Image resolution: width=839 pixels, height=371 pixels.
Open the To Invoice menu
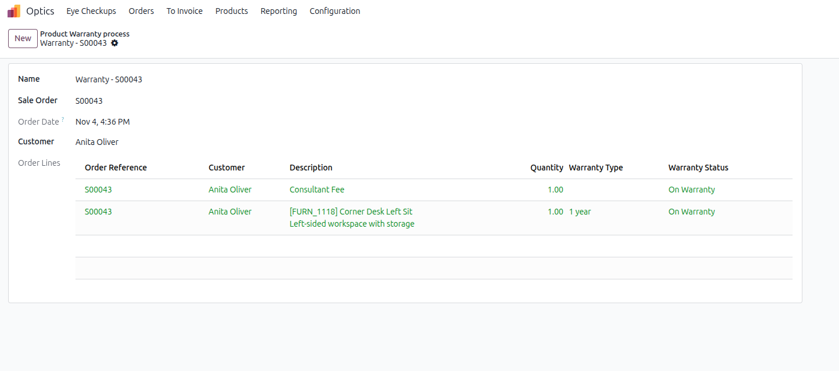click(x=185, y=11)
